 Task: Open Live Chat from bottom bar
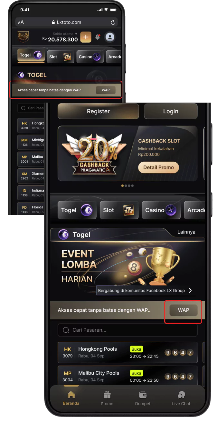pyautogui.click(x=181, y=398)
